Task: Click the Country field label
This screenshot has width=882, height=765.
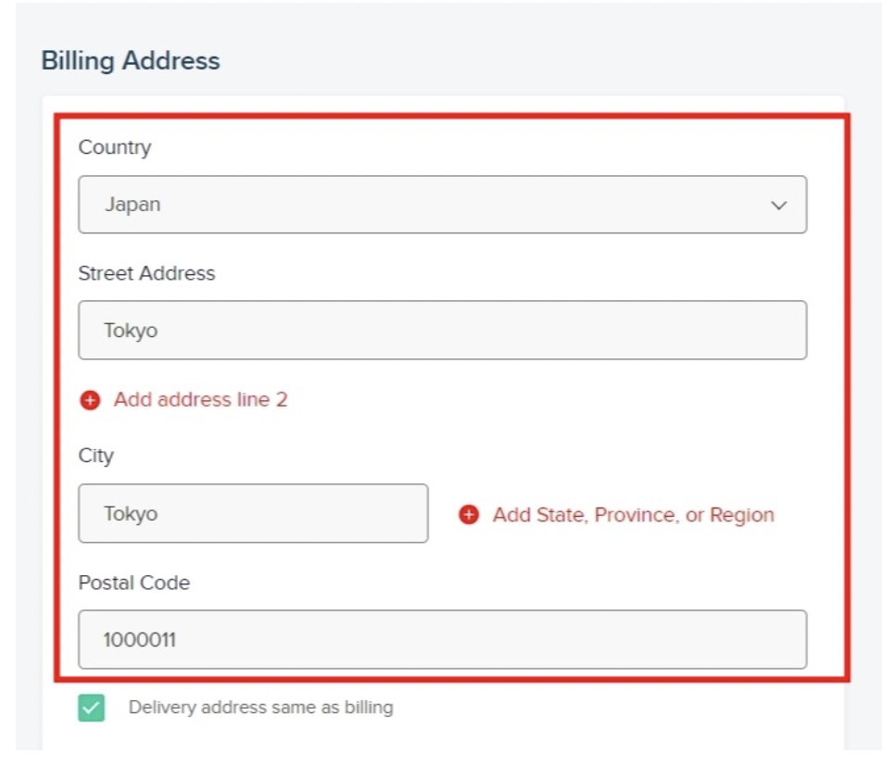Action: coord(115,147)
